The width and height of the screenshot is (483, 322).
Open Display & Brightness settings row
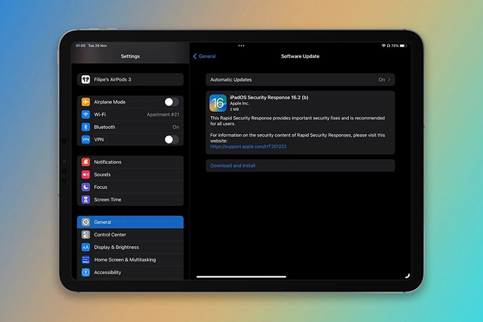coord(130,247)
